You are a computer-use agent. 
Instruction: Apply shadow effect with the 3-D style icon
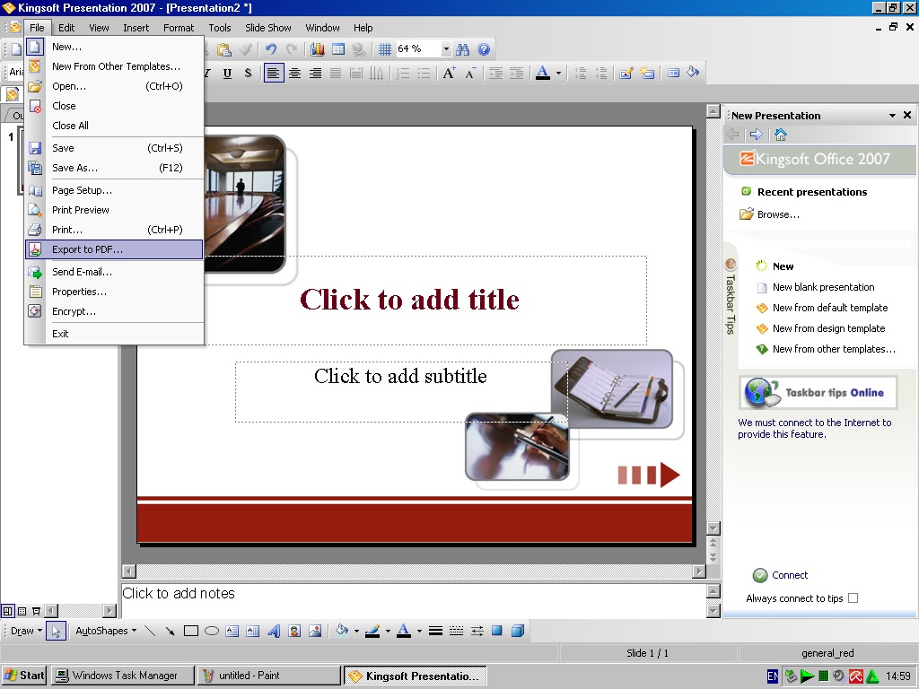519,630
